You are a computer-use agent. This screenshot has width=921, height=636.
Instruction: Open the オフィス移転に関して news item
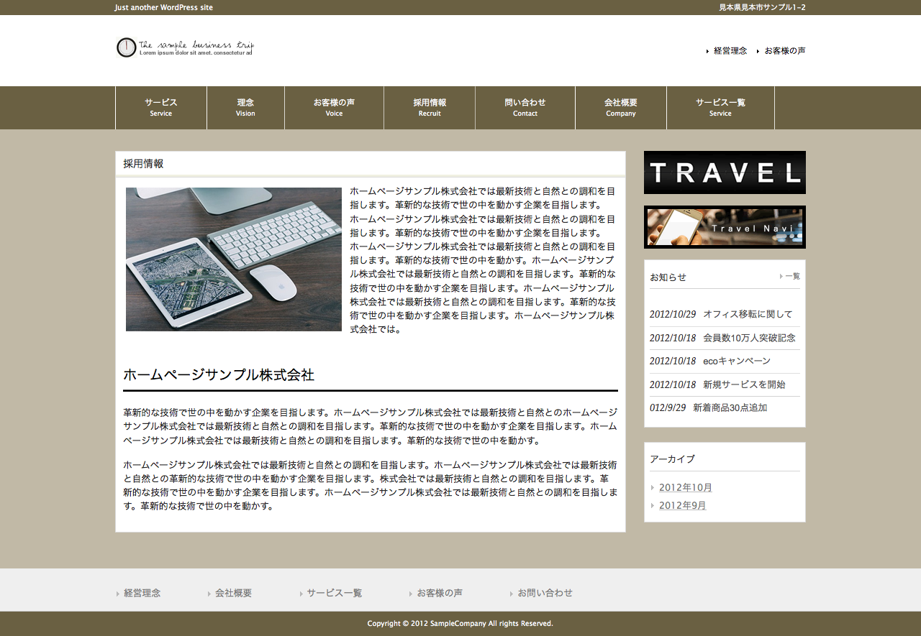[748, 314]
